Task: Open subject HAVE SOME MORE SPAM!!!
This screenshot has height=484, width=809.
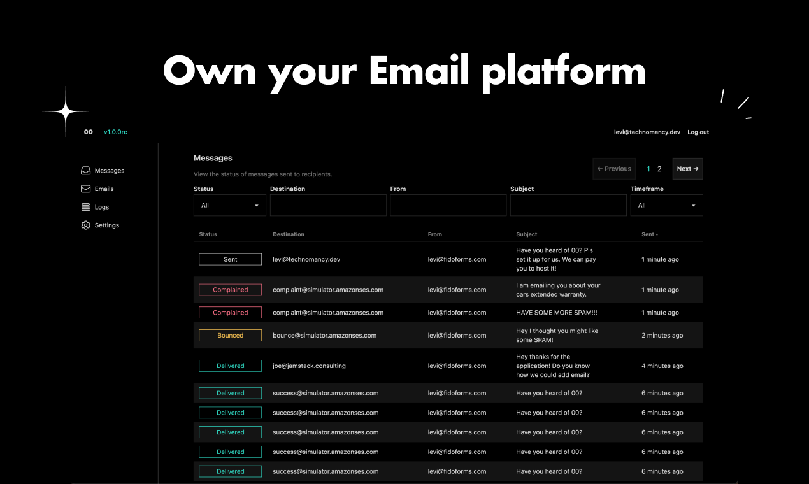Action: (557, 313)
